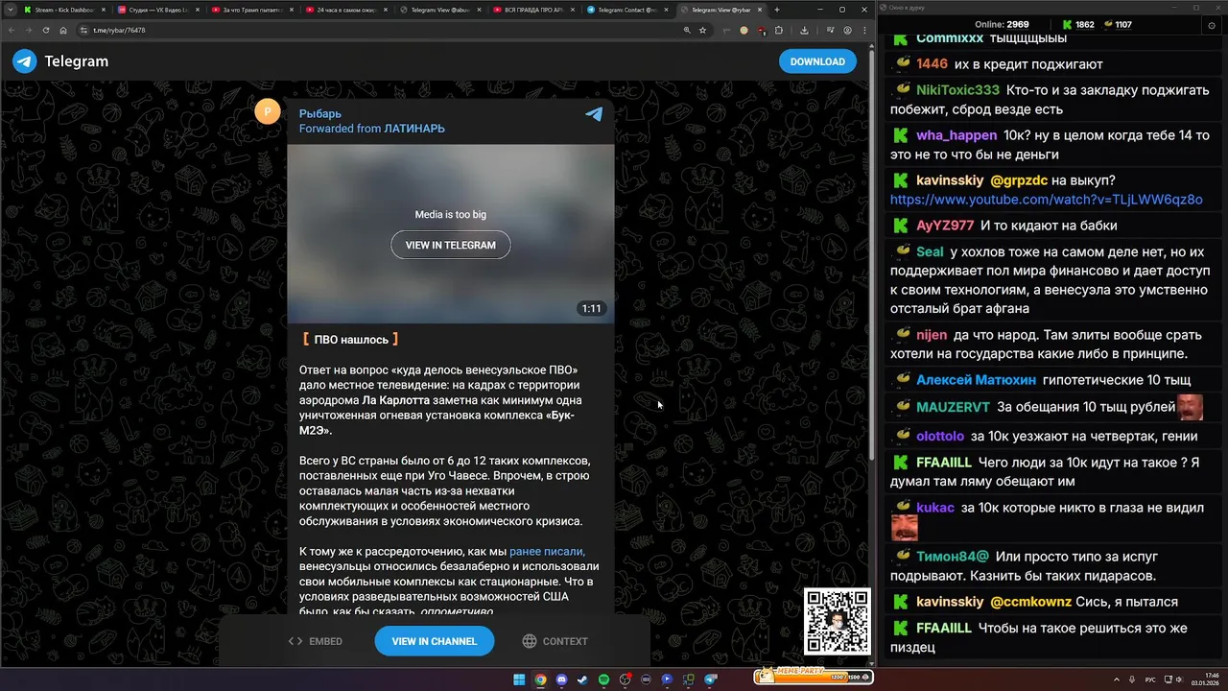Click username Алексей Матюхин in chat

[975, 380]
